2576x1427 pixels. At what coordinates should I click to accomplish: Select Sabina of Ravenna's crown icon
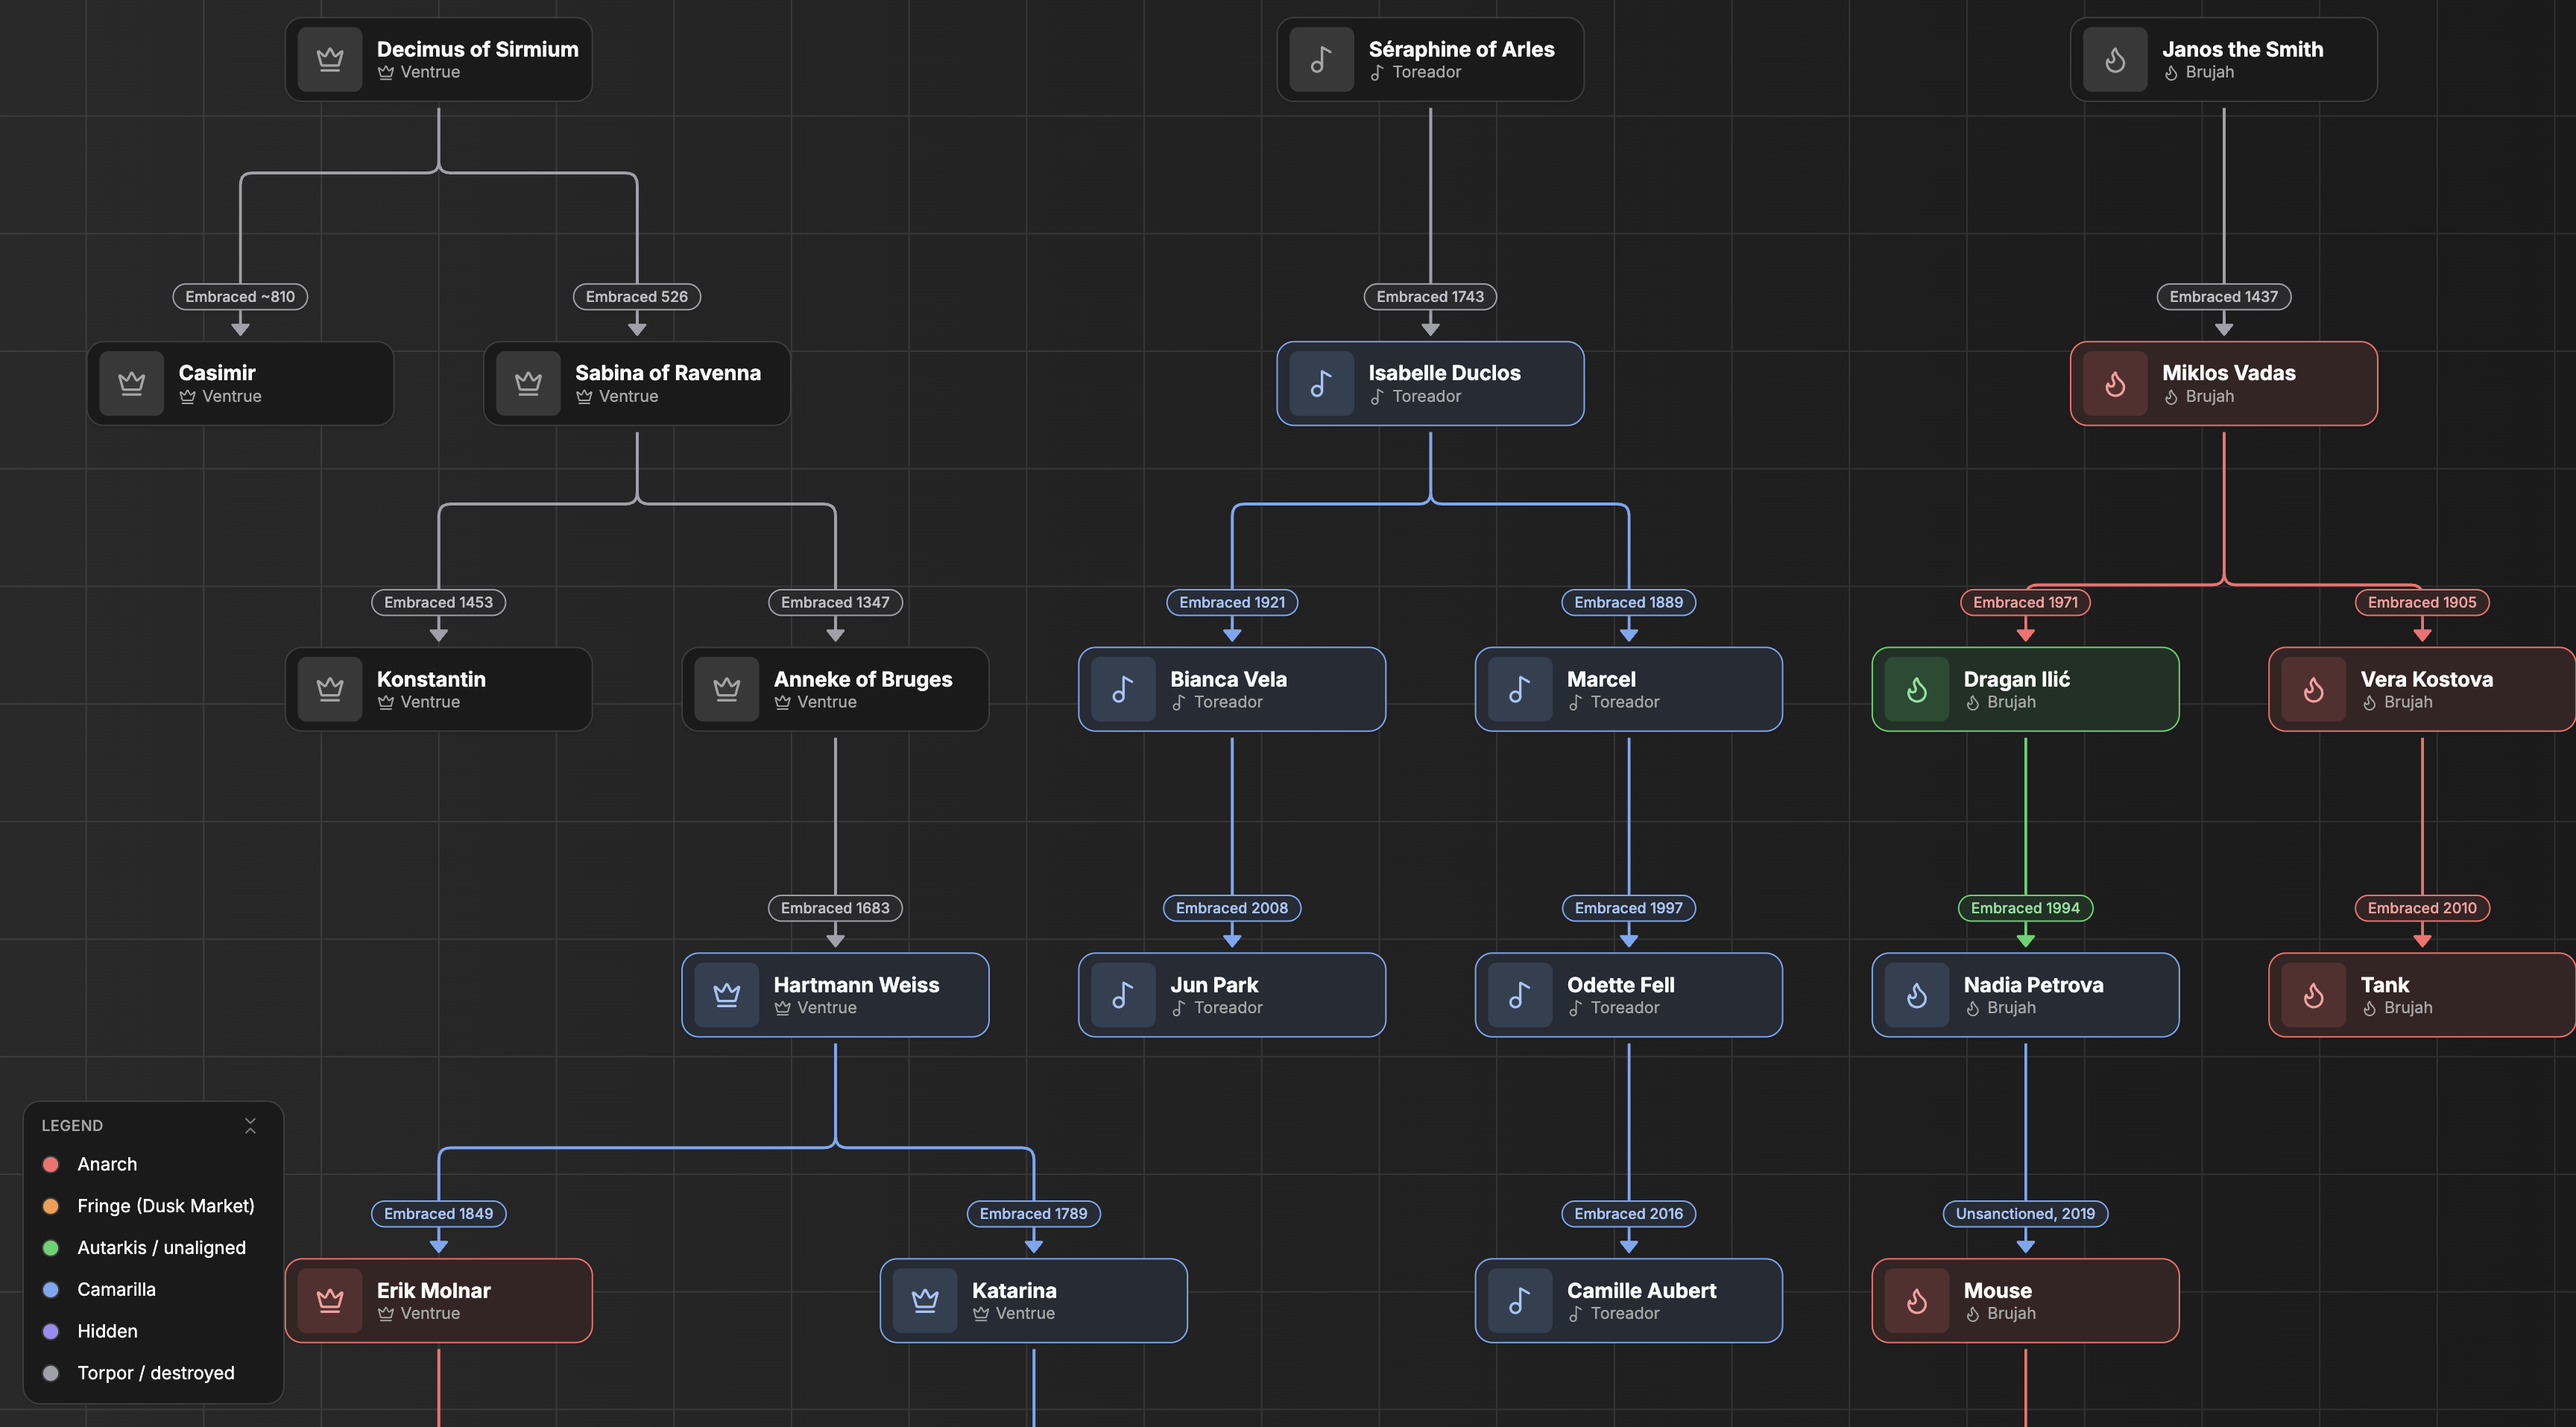click(528, 384)
